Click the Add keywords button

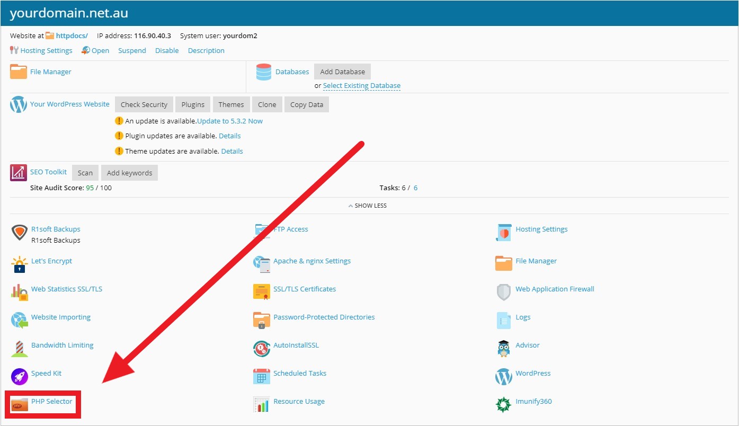pos(129,173)
